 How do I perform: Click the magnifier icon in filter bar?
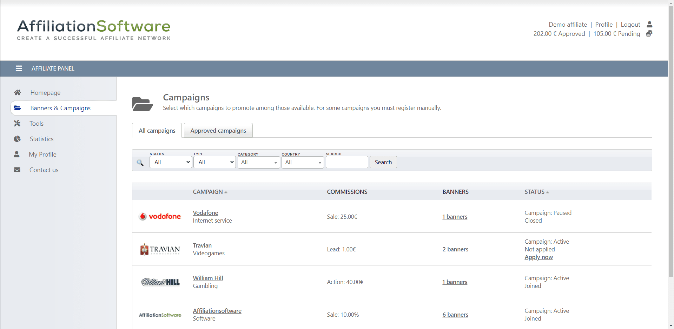pos(140,163)
